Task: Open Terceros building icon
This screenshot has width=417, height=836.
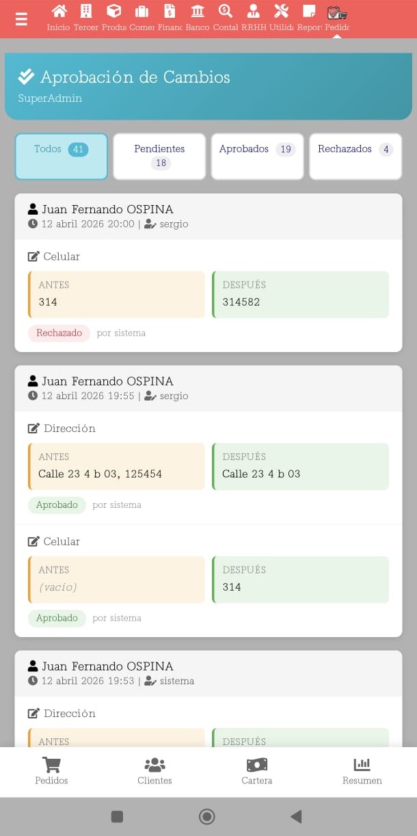Action: (86, 12)
